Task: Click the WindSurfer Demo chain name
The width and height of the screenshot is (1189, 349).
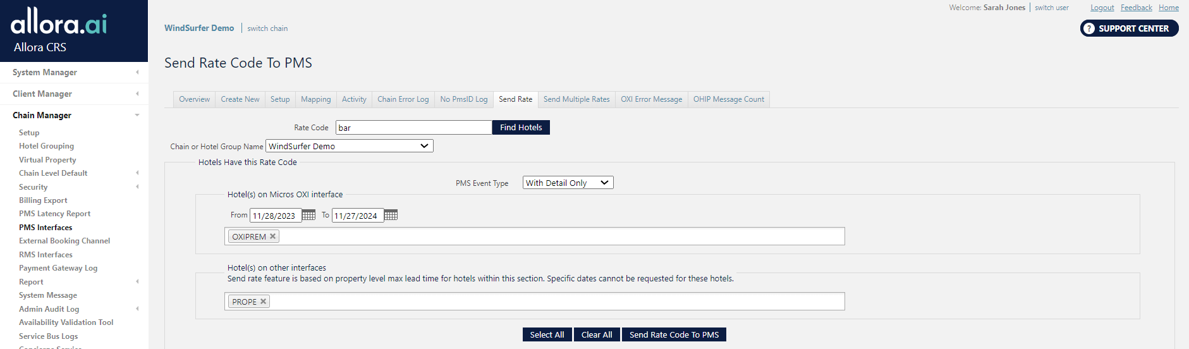Action: 199,28
